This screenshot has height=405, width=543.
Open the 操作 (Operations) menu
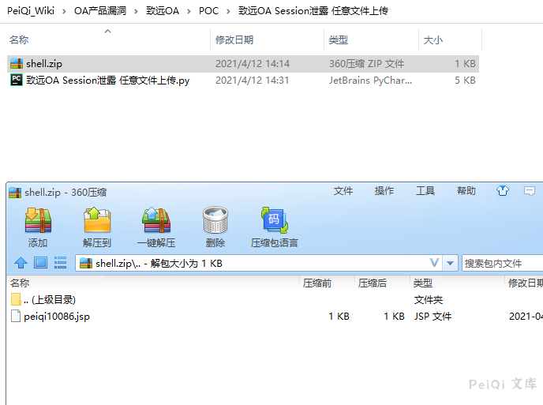point(384,191)
